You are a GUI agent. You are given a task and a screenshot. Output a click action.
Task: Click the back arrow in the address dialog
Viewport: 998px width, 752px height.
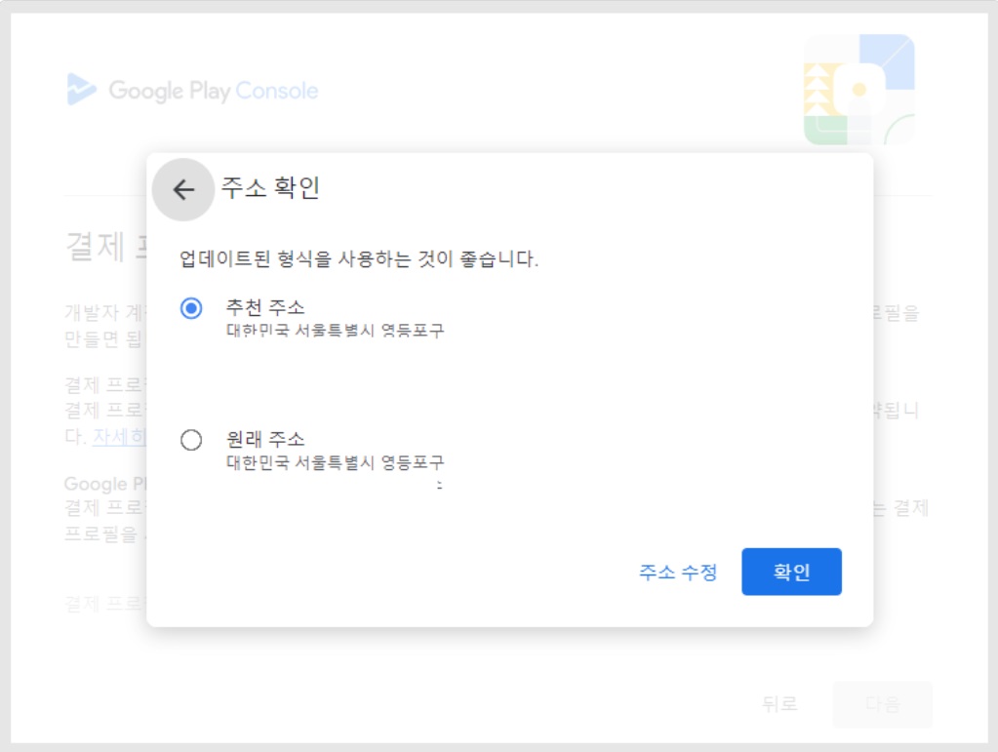(x=183, y=189)
